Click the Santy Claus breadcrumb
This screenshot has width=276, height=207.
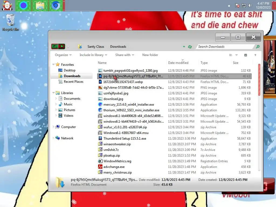click(96, 47)
